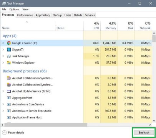Click the Acrobat Update Service icon
The width and height of the screenshot is (156, 138).
[x=9, y=91]
